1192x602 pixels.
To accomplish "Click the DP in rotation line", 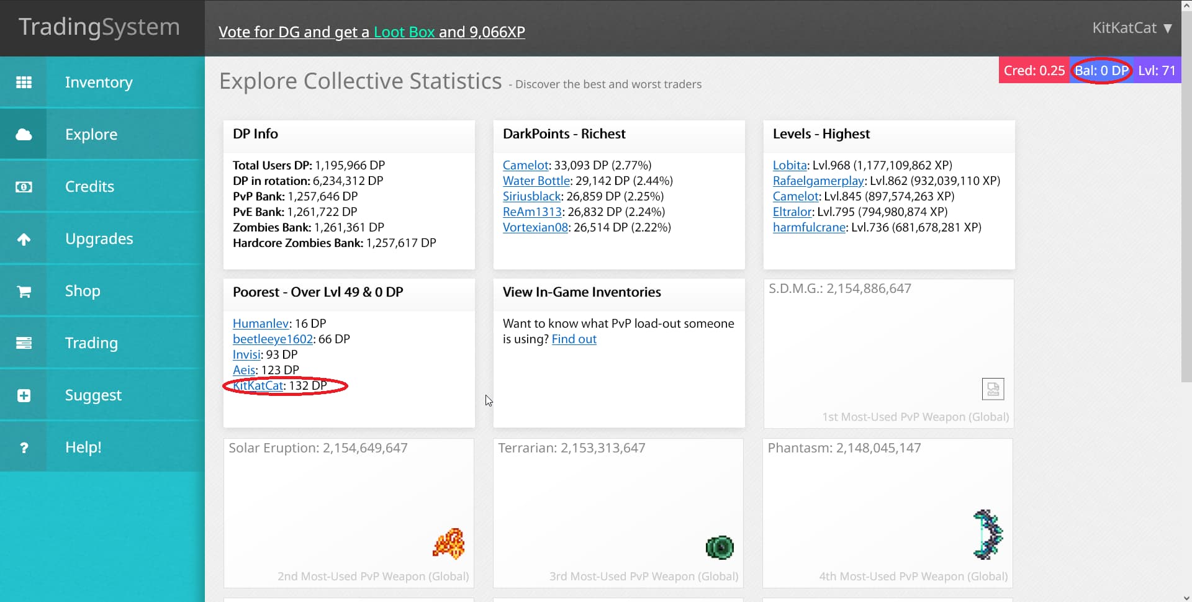I will pyautogui.click(x=308, y=181).
